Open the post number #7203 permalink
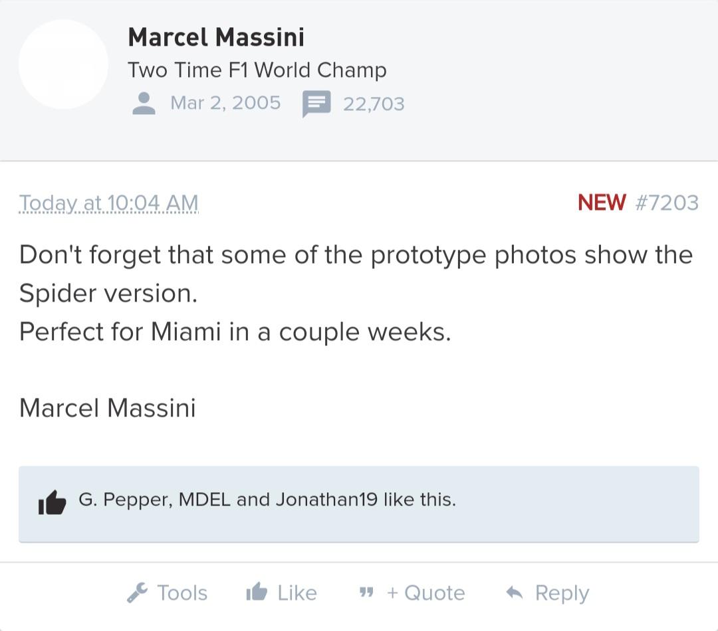 tap(667, 203)
